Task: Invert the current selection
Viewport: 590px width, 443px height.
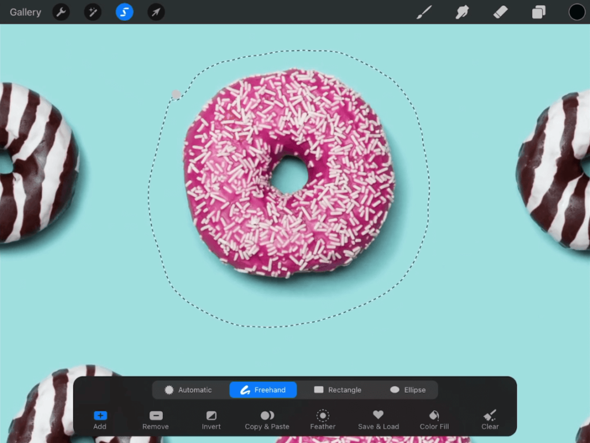Action: (211, 420)
